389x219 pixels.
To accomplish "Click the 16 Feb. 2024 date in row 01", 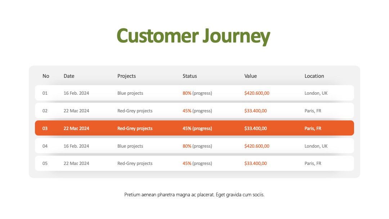I will 76,93.
